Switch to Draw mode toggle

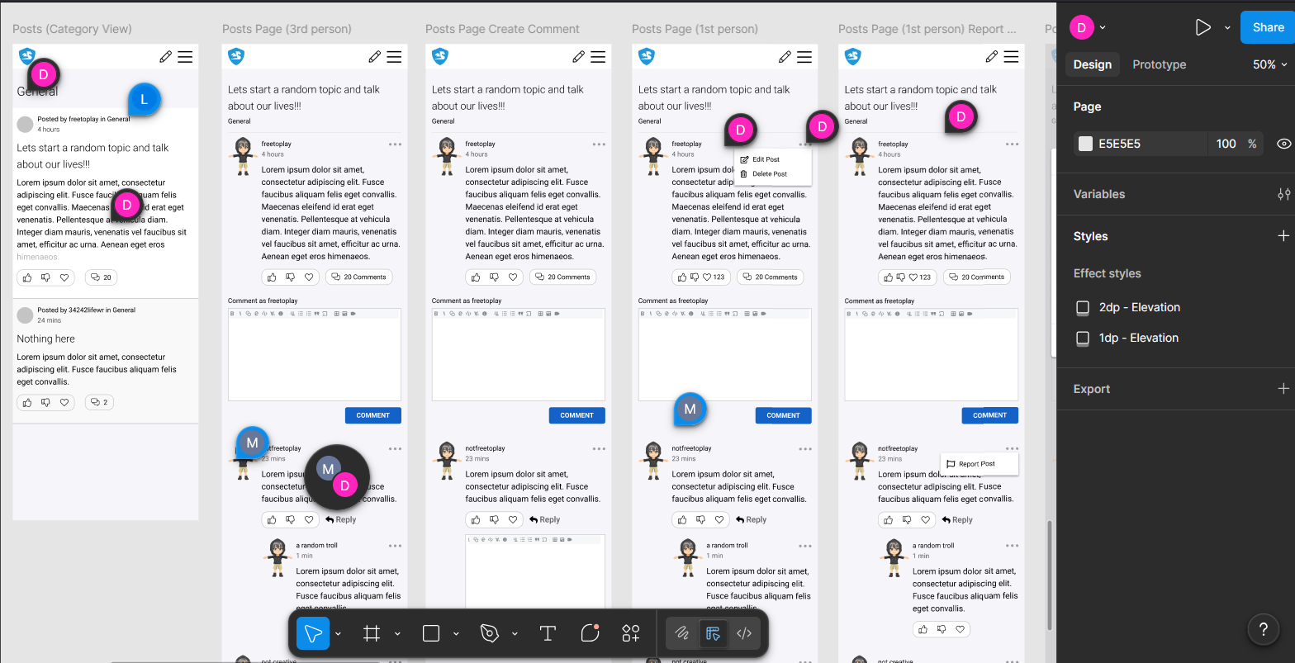pos(682,633)
